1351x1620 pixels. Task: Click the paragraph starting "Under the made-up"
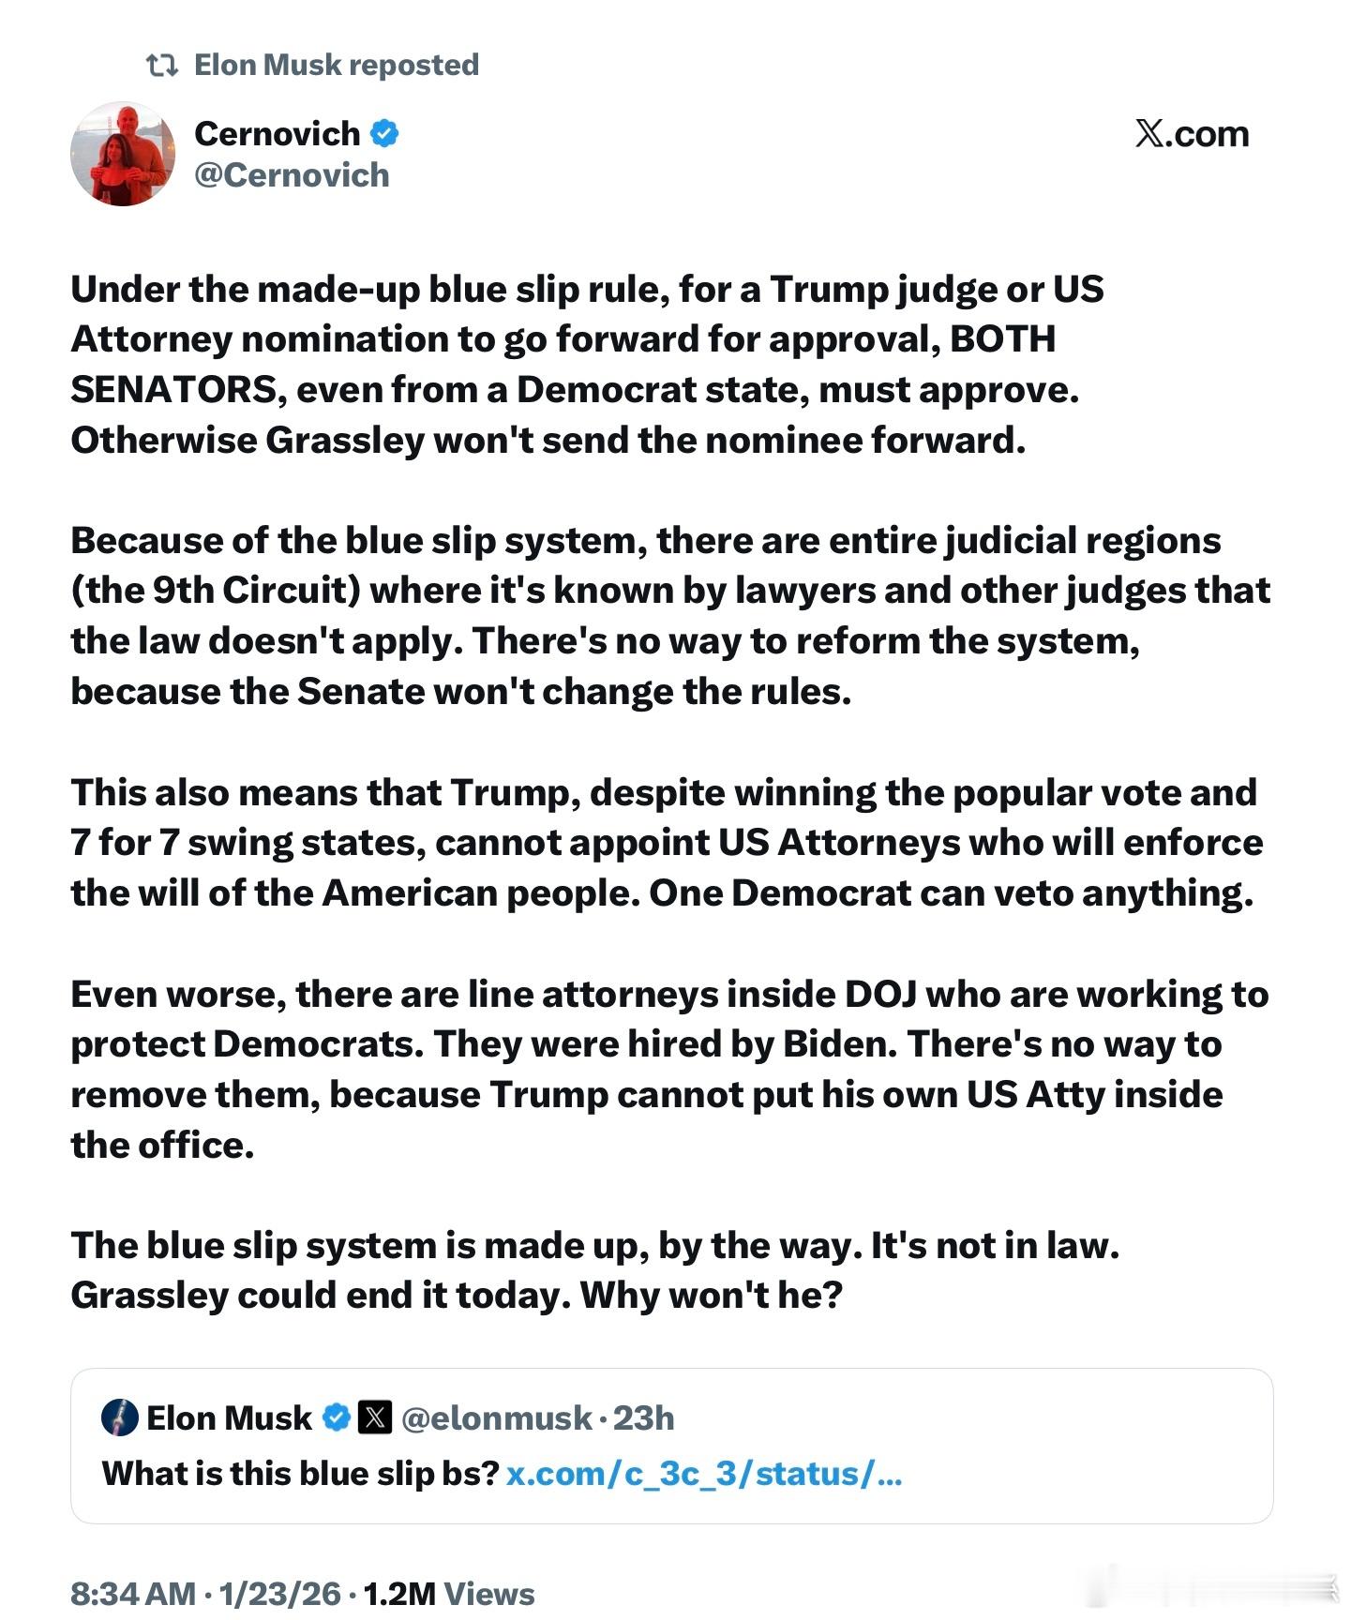tap(588, 364)
